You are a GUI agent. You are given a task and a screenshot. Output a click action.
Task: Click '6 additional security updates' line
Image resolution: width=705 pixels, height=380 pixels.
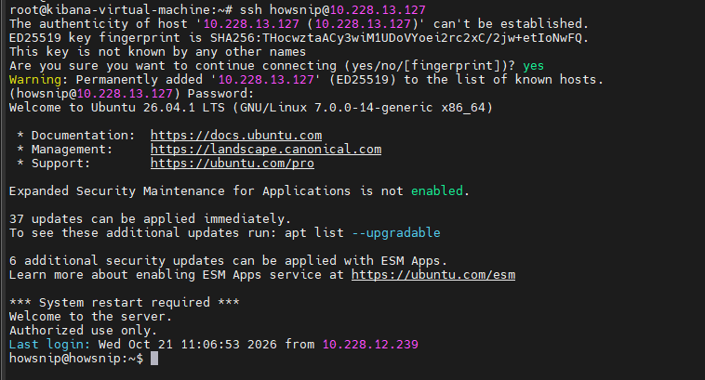tap(228, 260)
